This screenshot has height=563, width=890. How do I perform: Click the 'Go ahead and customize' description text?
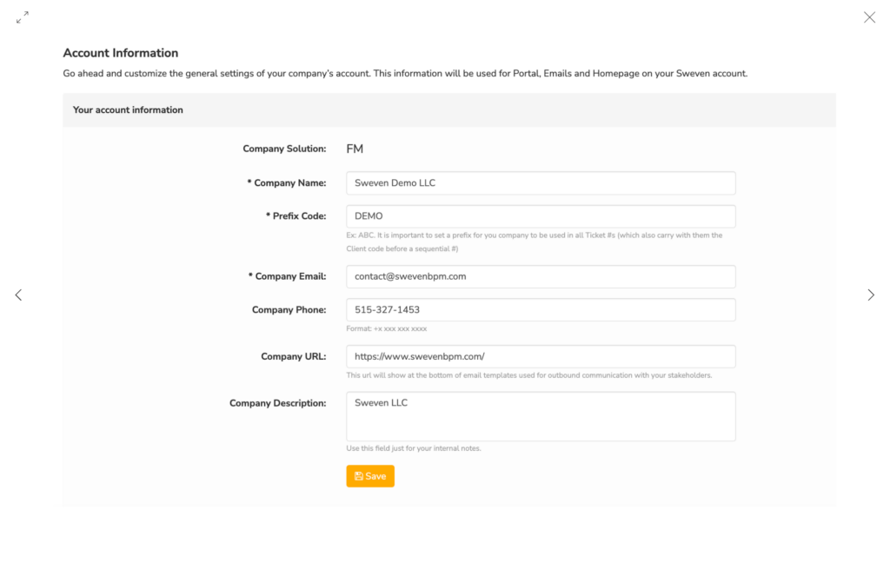pyautogui.click(x=405, y=73)
